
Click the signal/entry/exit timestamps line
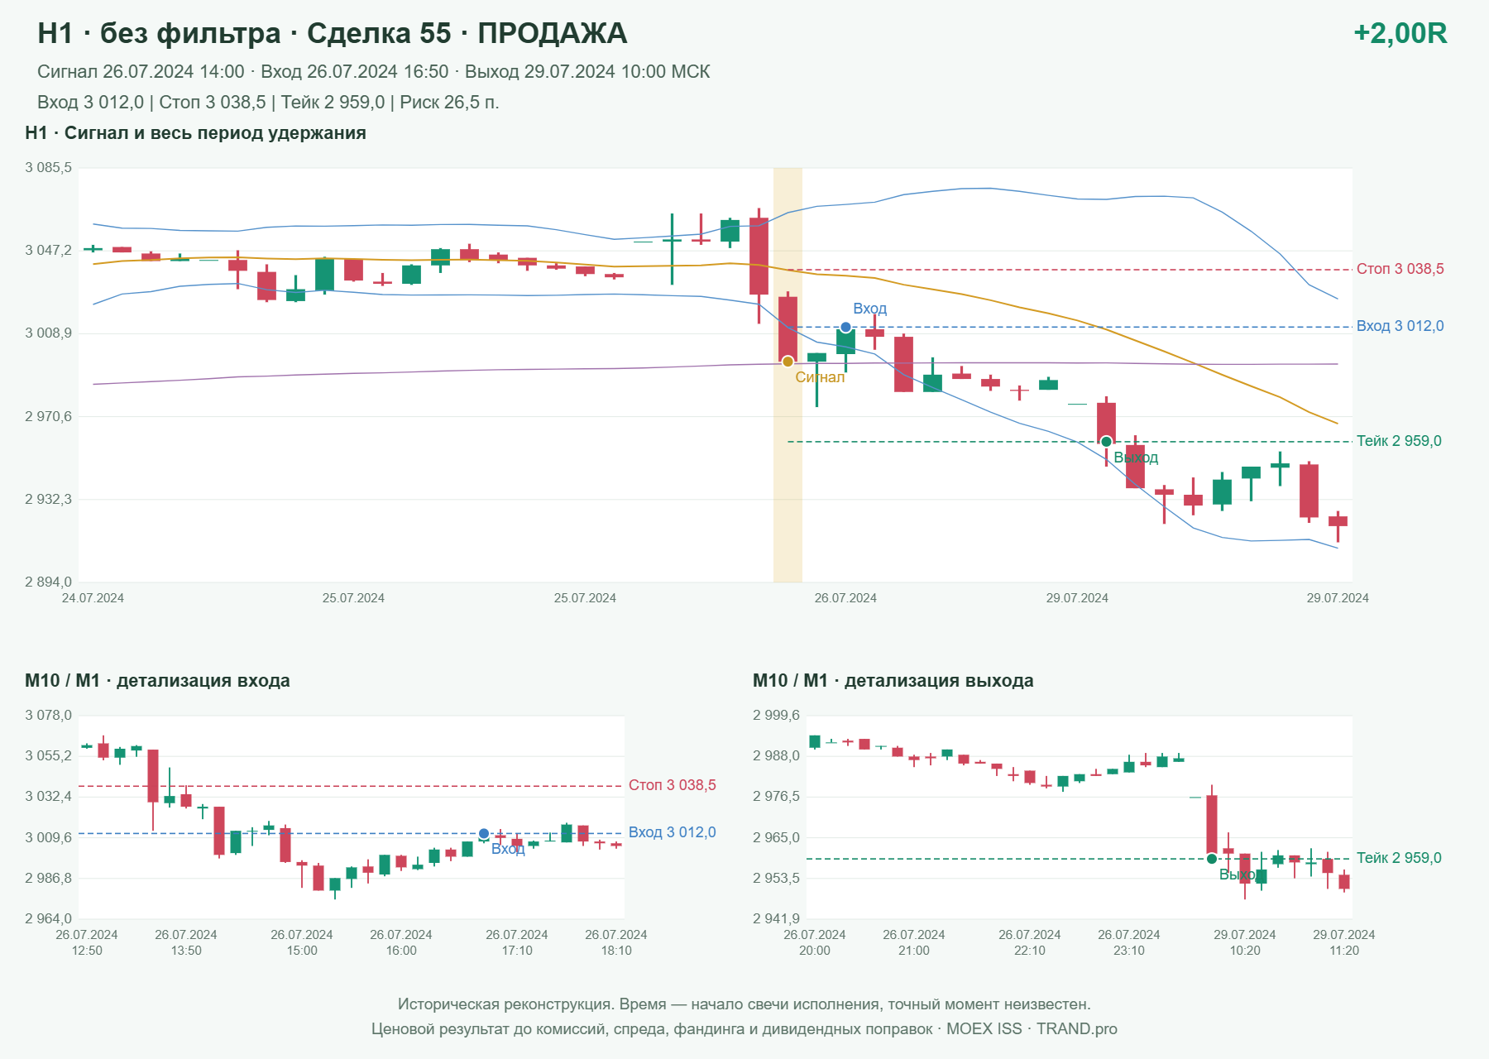tap(374, 72)
